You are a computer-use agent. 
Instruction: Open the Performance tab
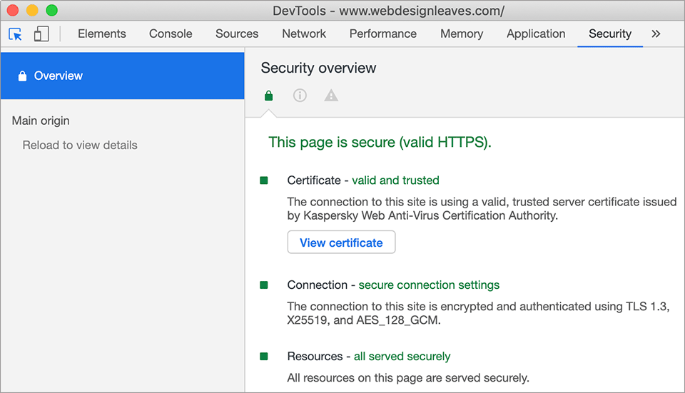383,34
